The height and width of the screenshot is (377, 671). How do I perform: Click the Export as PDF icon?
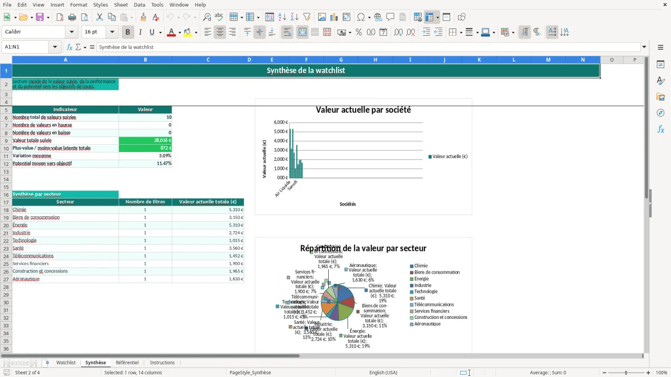pos(60,17)
